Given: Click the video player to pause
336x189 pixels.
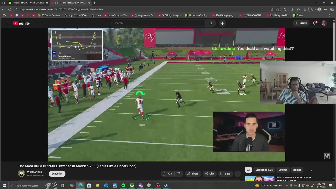Looking at the screenshot, I should pos(166,95).
